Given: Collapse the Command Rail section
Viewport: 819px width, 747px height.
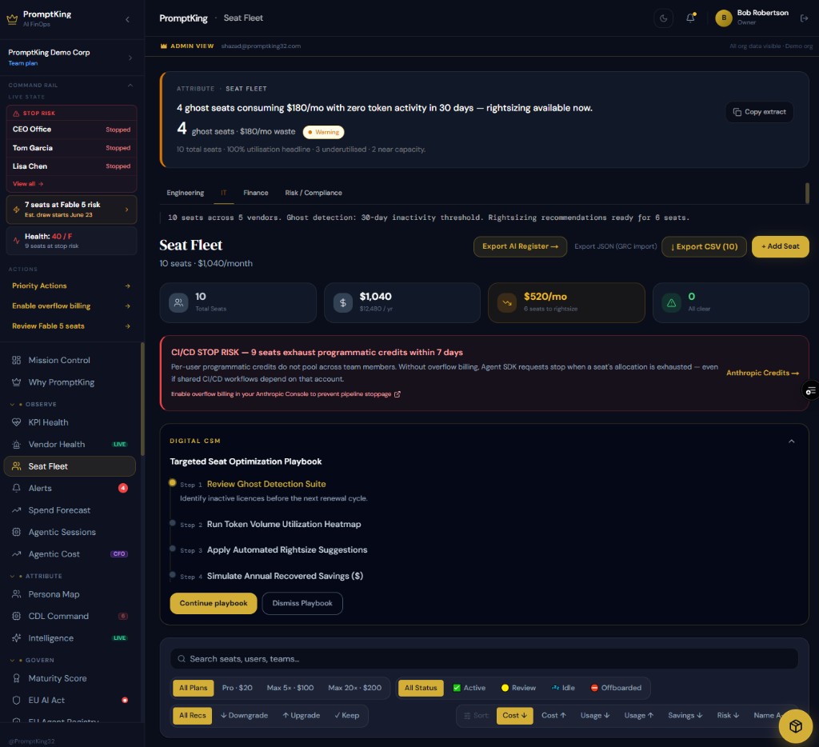Looking at the screenshot, I should [130, 85].
